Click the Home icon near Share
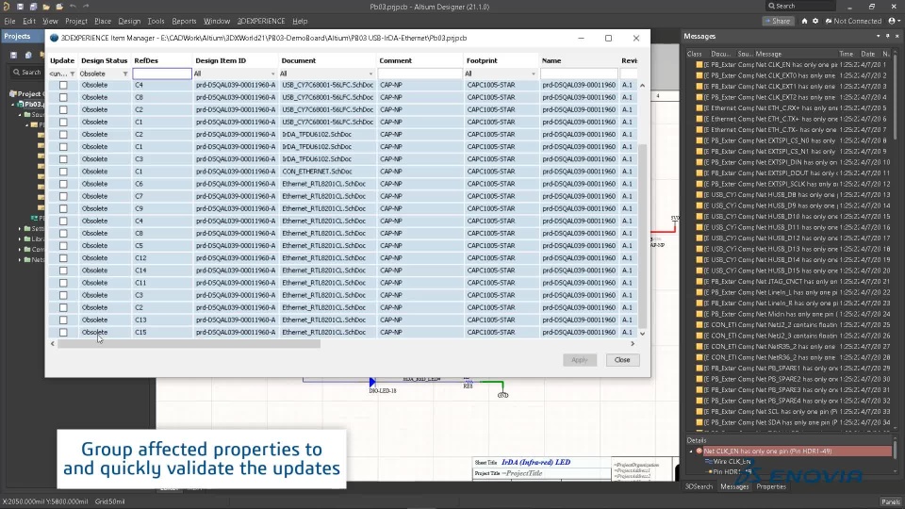This screenshot has height=509, width=905. [x=804, y=21]
